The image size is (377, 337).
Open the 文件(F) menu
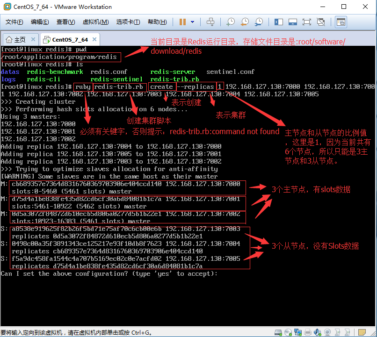click(14, 22)
